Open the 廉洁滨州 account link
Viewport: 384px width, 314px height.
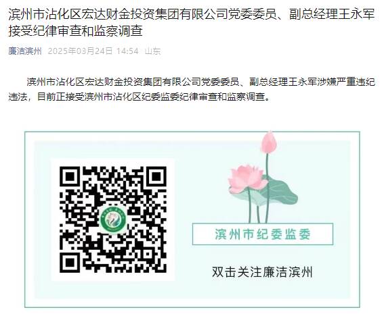pos(25,51)
